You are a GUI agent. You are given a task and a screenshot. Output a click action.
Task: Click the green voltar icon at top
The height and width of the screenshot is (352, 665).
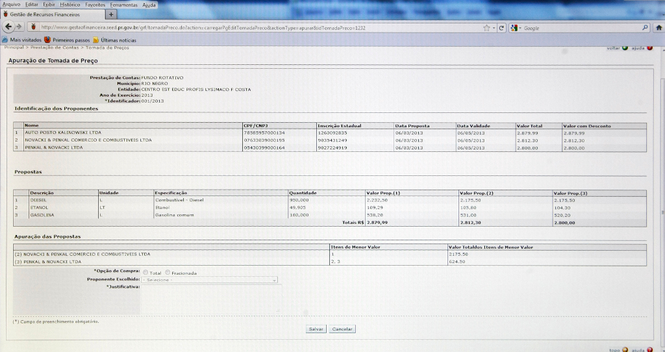(x=625, y=48)
